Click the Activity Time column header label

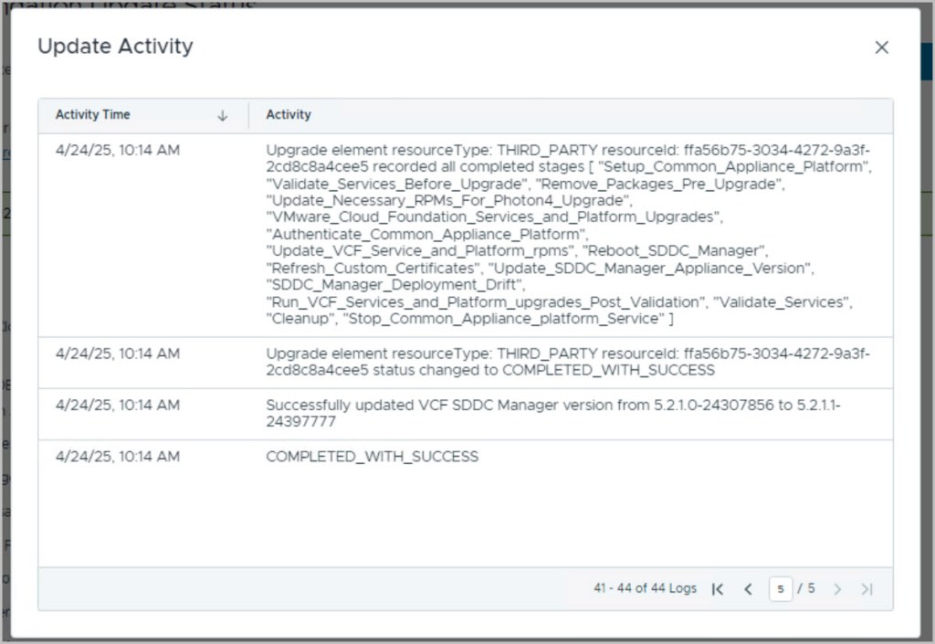[93, 115]
